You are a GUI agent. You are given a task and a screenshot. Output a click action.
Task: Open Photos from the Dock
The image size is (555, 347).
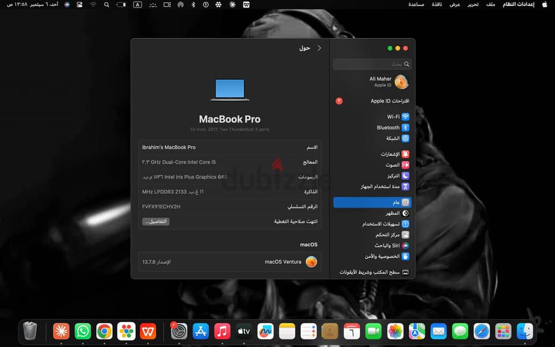point(395,332)
